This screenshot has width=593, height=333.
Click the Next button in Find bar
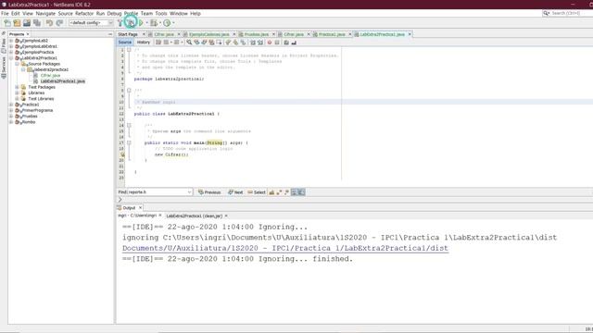235,192
